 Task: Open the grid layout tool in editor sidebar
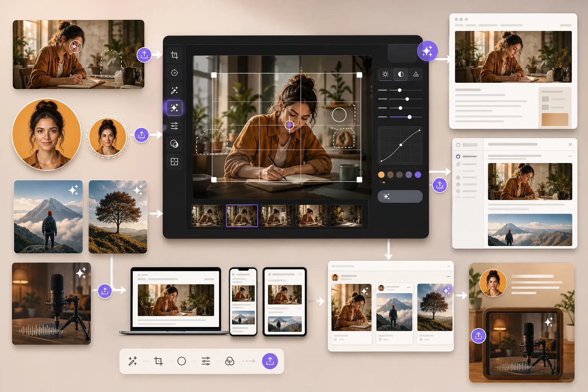[174, 162]
